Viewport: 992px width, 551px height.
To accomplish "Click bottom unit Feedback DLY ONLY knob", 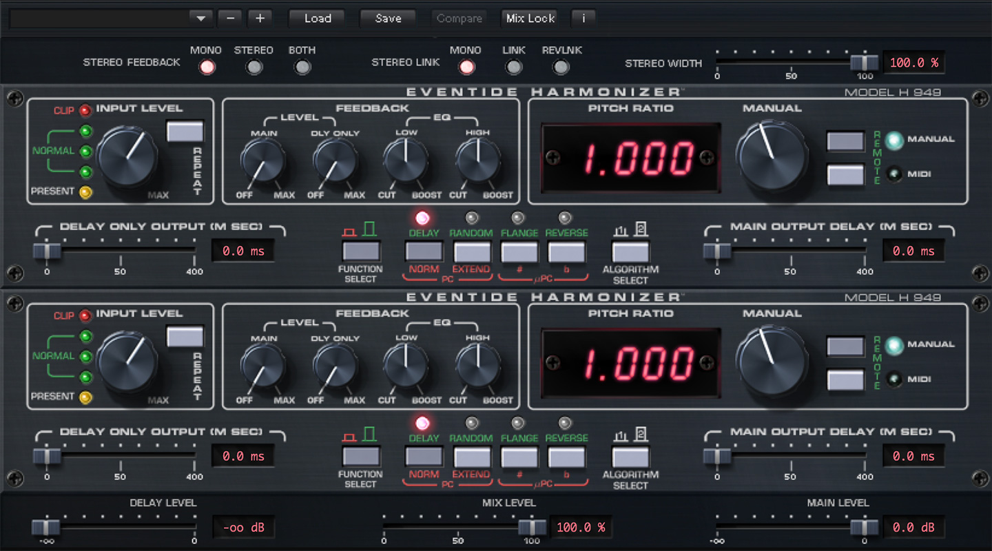I will tap(335, 365).
